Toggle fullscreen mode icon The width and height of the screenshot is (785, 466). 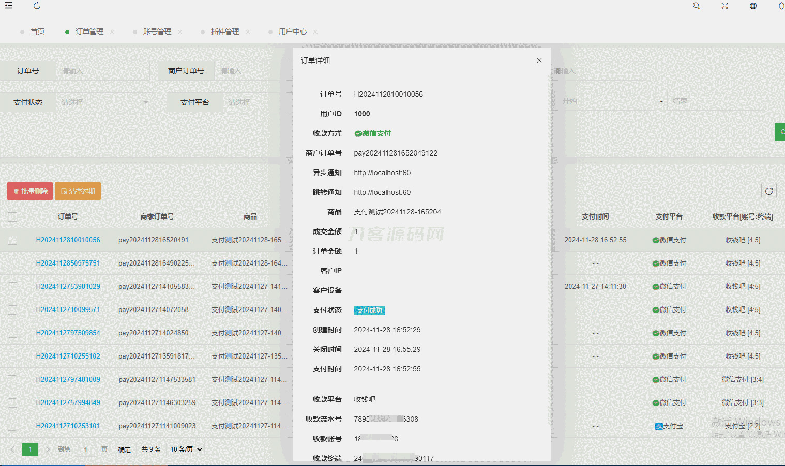point(724,6)
